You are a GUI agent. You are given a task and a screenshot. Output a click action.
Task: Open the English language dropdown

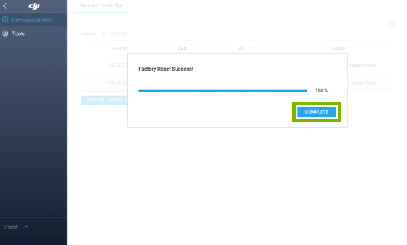coord(16,227)
